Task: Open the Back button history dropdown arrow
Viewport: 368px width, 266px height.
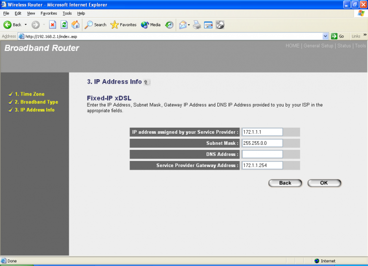Action: [26, 25]
